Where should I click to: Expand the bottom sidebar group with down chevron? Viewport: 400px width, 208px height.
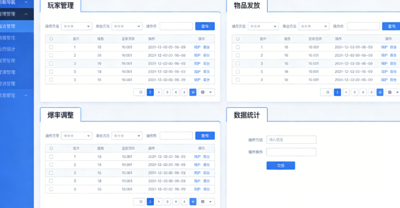click(x=26, y=95)
